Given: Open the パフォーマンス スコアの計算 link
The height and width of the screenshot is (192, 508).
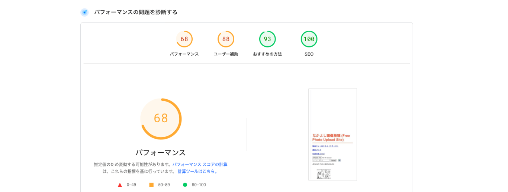Looking at the screenshot, I should click(x=200, y=164).
